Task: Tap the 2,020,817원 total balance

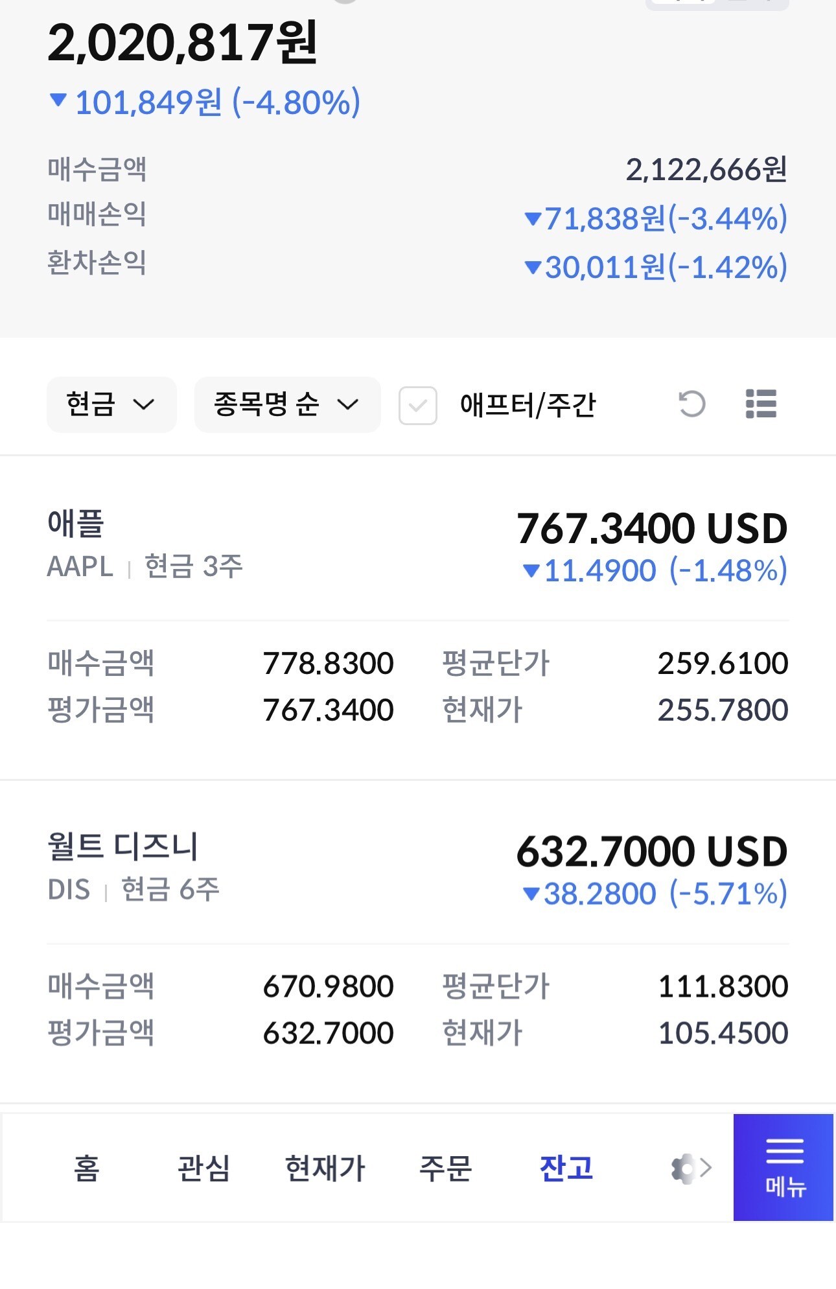Action: click(182, 43)
